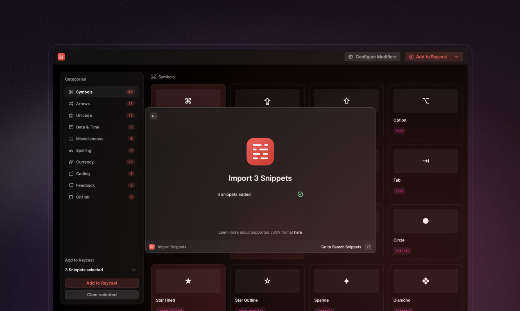The image size is (520, 311).
Task: Select the Star Outline snippet card
Action: pyautogui.click(x=267, y=288)
